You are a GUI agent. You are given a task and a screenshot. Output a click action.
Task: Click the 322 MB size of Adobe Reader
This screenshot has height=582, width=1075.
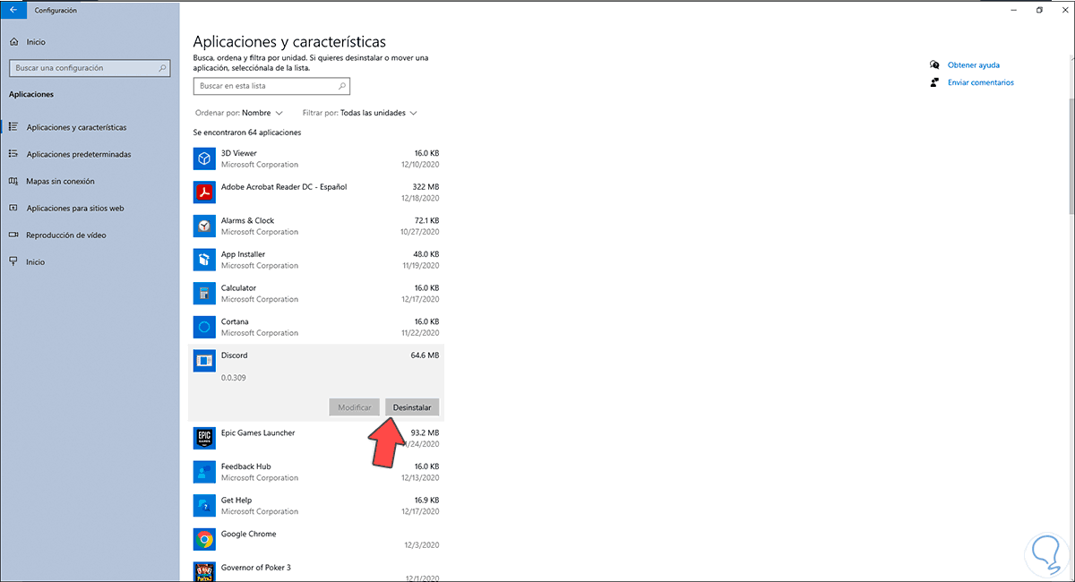pos(426,187)
